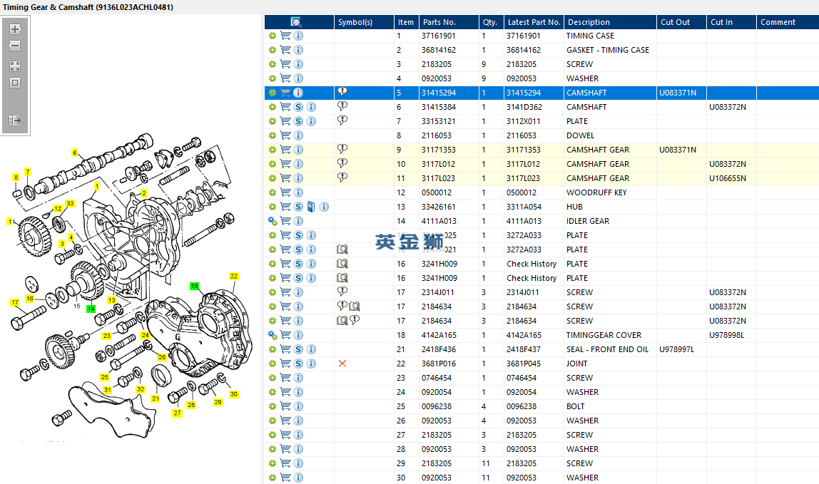819x484 pixels.
Task: Zoom out of the parts diagram
Action: pos(14,46)
